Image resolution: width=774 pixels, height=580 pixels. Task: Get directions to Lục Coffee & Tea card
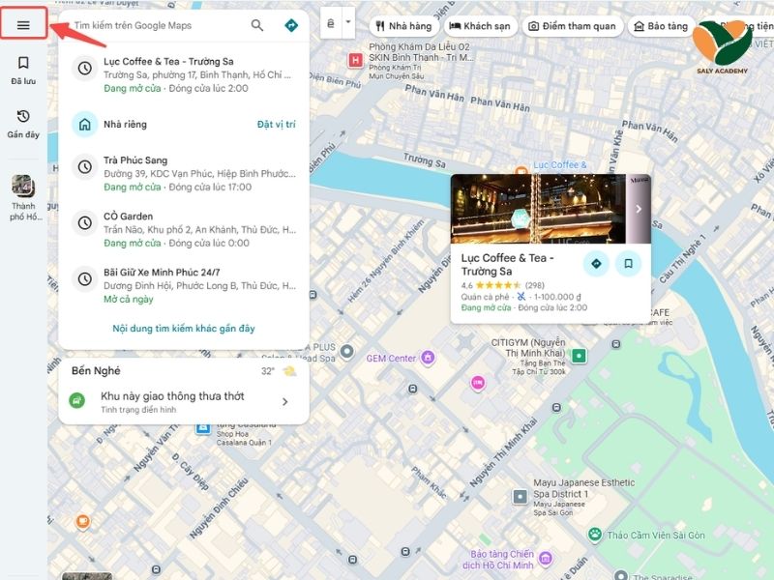tap(596, 263)
